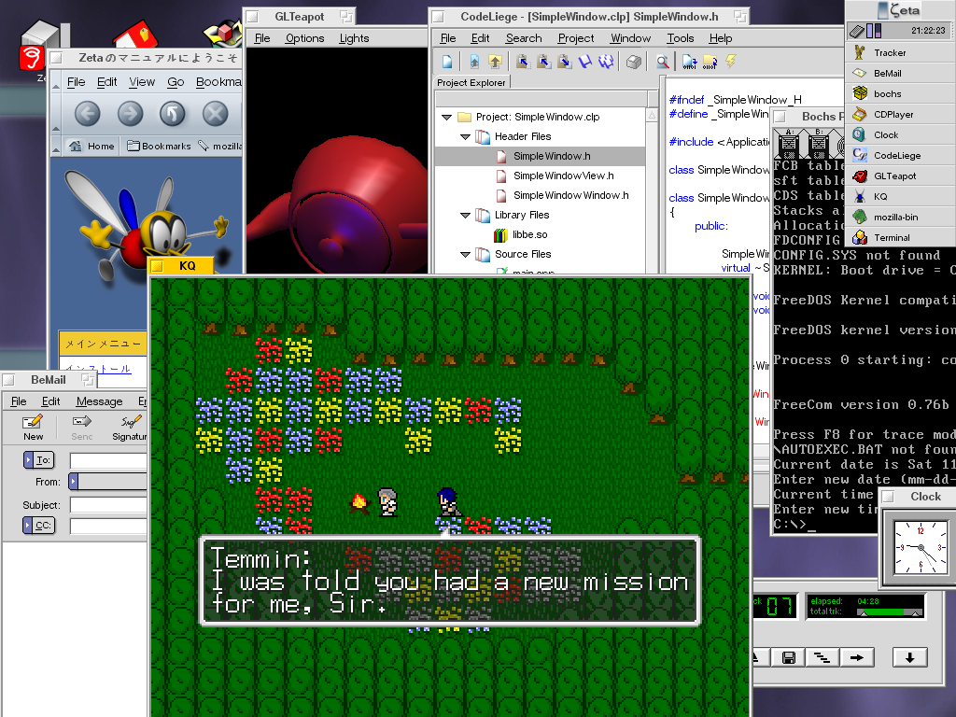Click the right arrow button in CDPlayer
The height and width of the screenshot is (717, 956).
857,657
